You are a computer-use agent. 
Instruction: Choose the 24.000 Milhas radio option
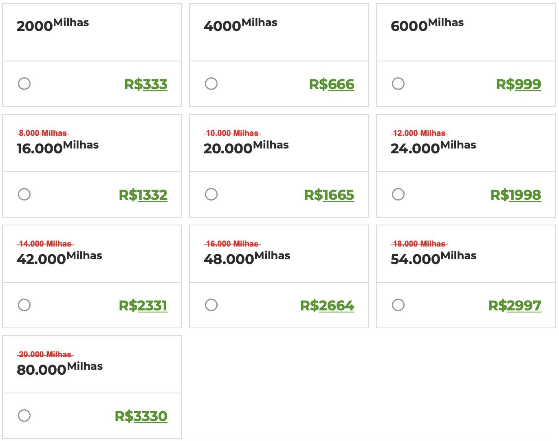pyautogui.click(x=398, y=194)
